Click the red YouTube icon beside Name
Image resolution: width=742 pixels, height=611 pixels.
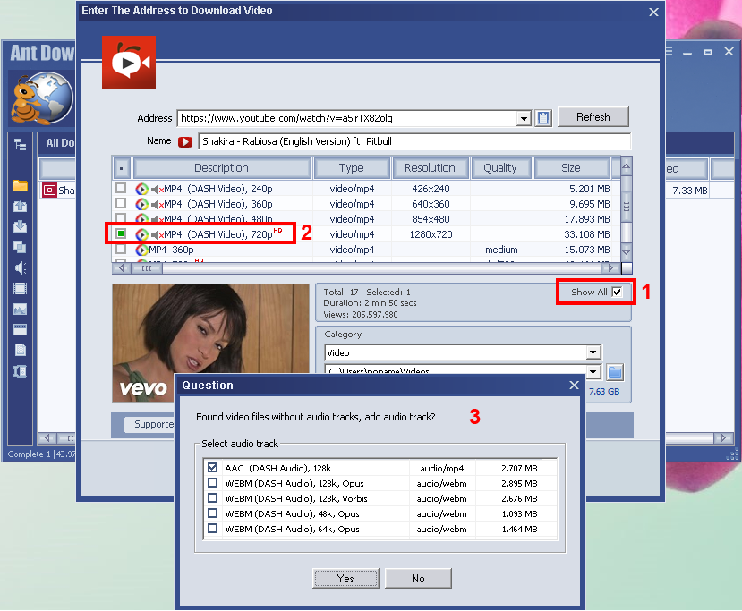[185, 142]
